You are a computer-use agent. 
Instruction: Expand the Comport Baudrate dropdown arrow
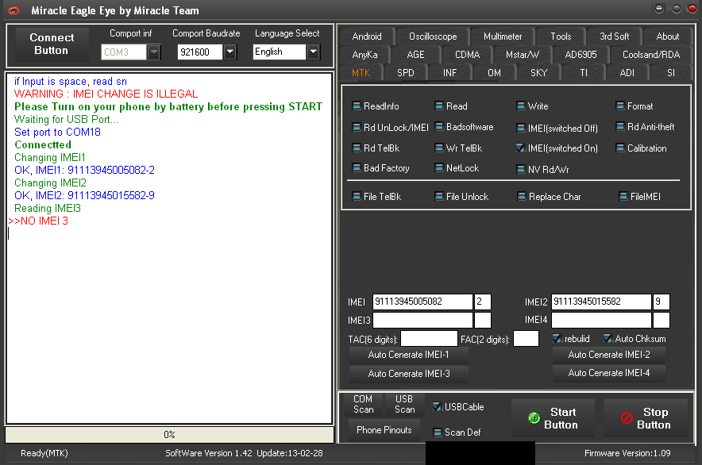click(x=229, y=52)
